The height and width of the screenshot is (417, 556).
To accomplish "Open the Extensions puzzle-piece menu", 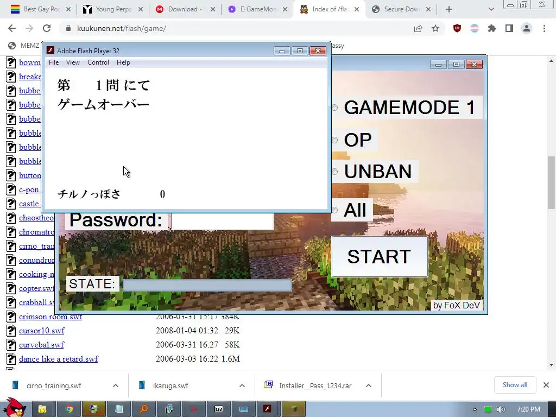I will pos(492,28).
